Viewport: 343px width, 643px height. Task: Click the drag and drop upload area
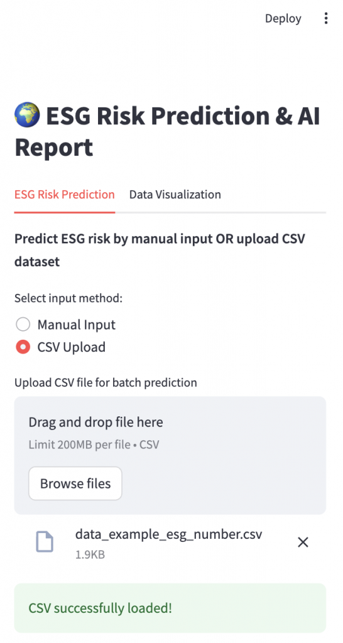coord(170,455)
